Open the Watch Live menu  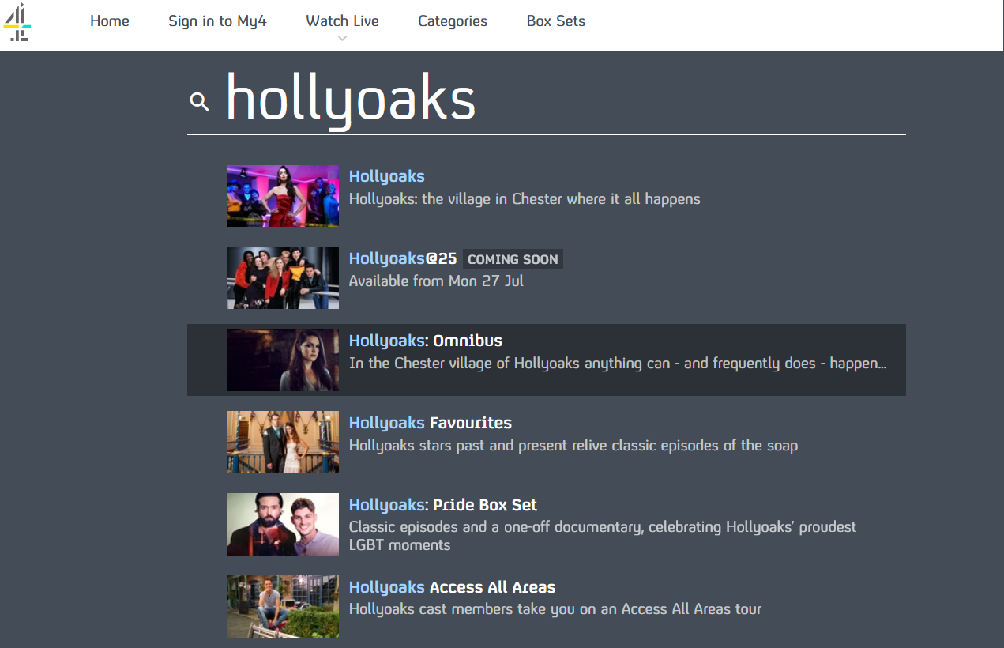[343, 21]
